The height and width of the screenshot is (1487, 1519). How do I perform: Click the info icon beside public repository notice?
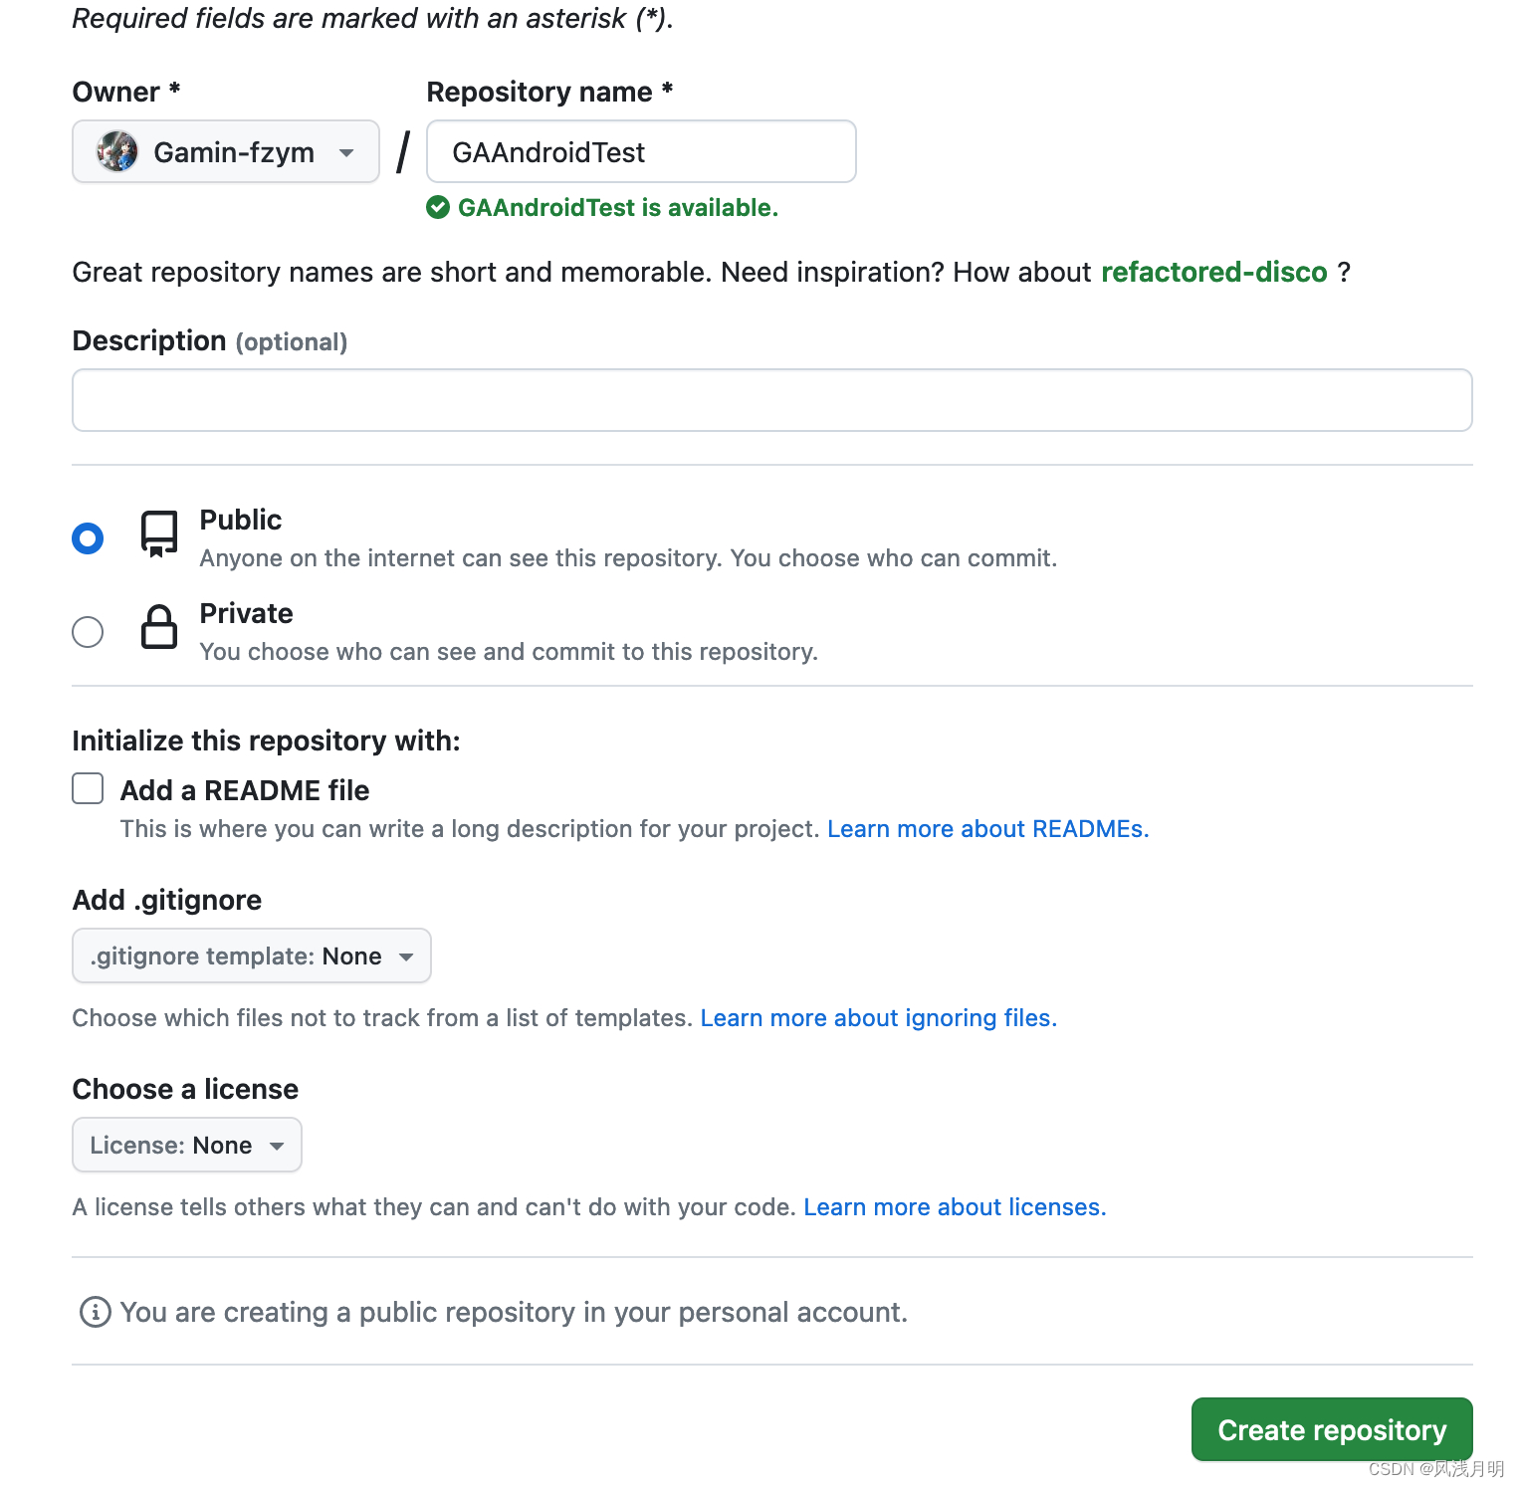point(95,1312)
